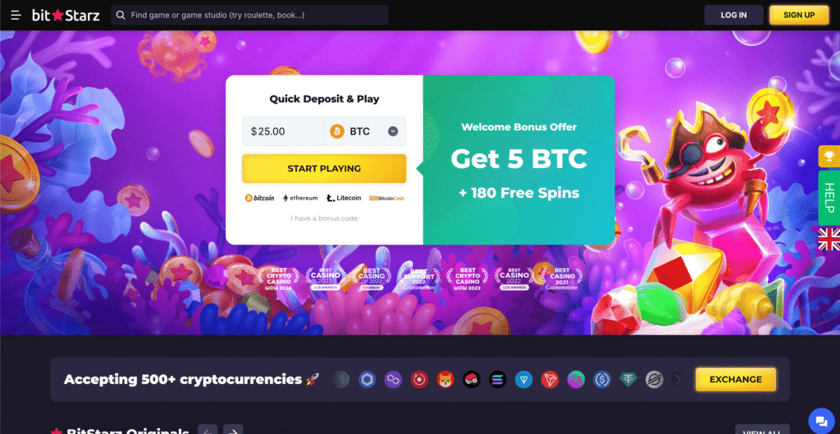Open the trophy side tab
Viewport: 840px width, 434px height.
point(829,156)
